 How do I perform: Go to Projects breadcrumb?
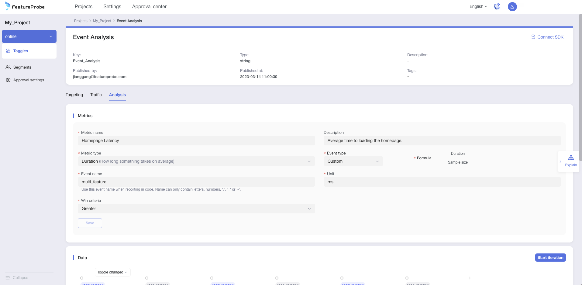(x=81, y=21)
